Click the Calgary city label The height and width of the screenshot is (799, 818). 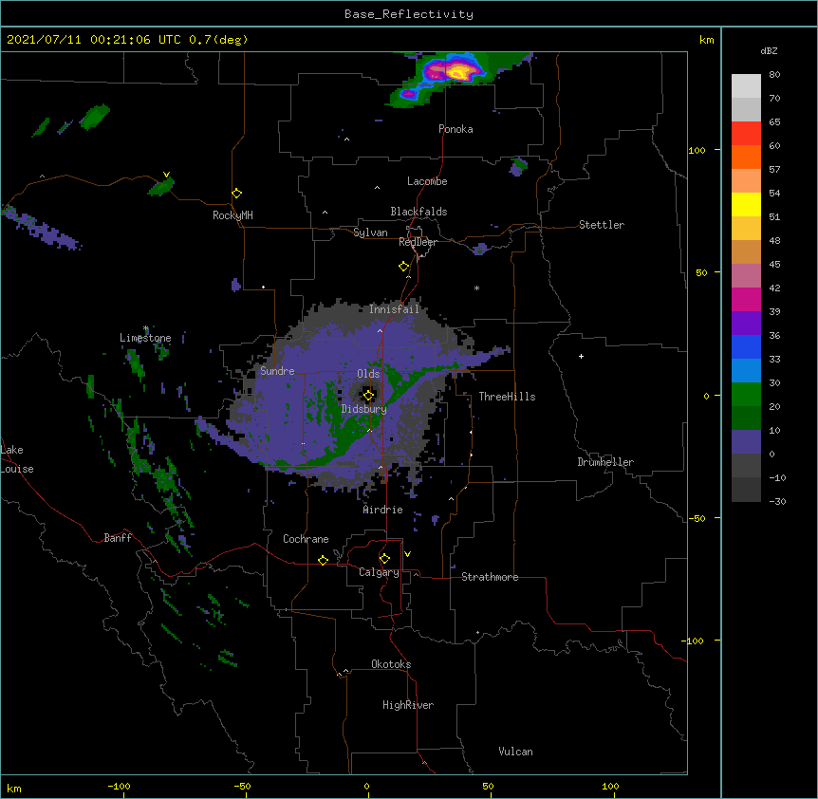point(379,572)
